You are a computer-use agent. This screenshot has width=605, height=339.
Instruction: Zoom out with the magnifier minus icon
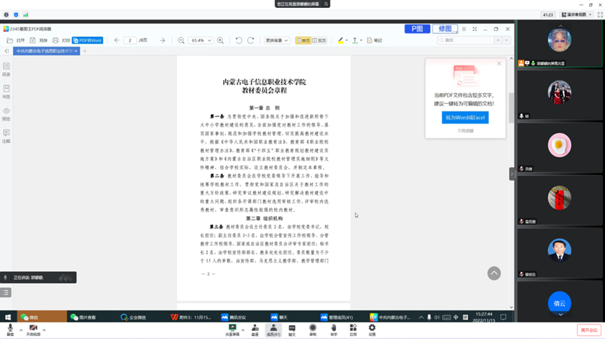tap(181, 41)
